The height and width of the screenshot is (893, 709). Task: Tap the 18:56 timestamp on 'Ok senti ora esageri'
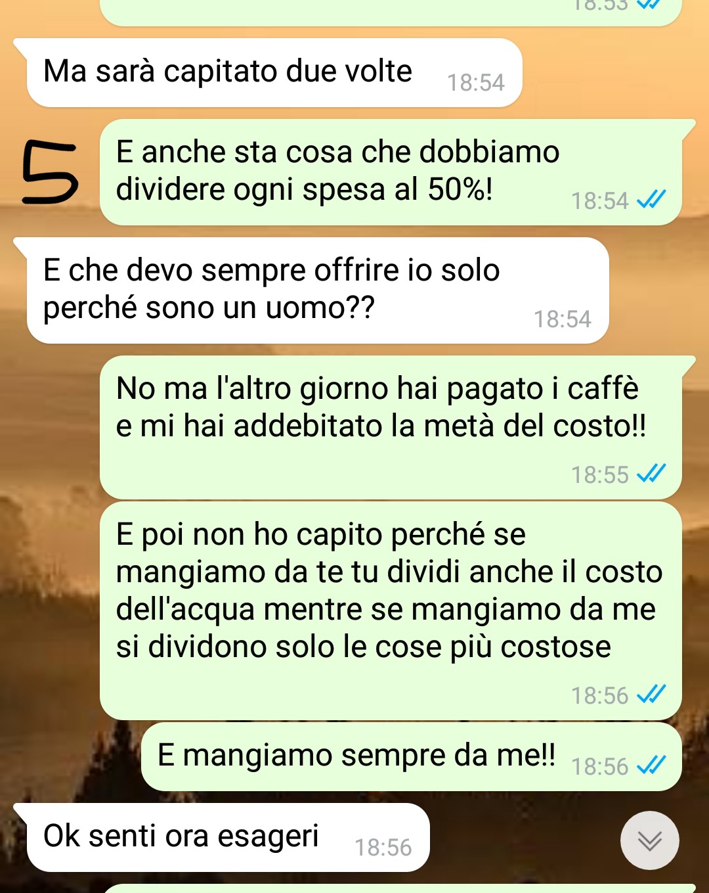[383, 848]
